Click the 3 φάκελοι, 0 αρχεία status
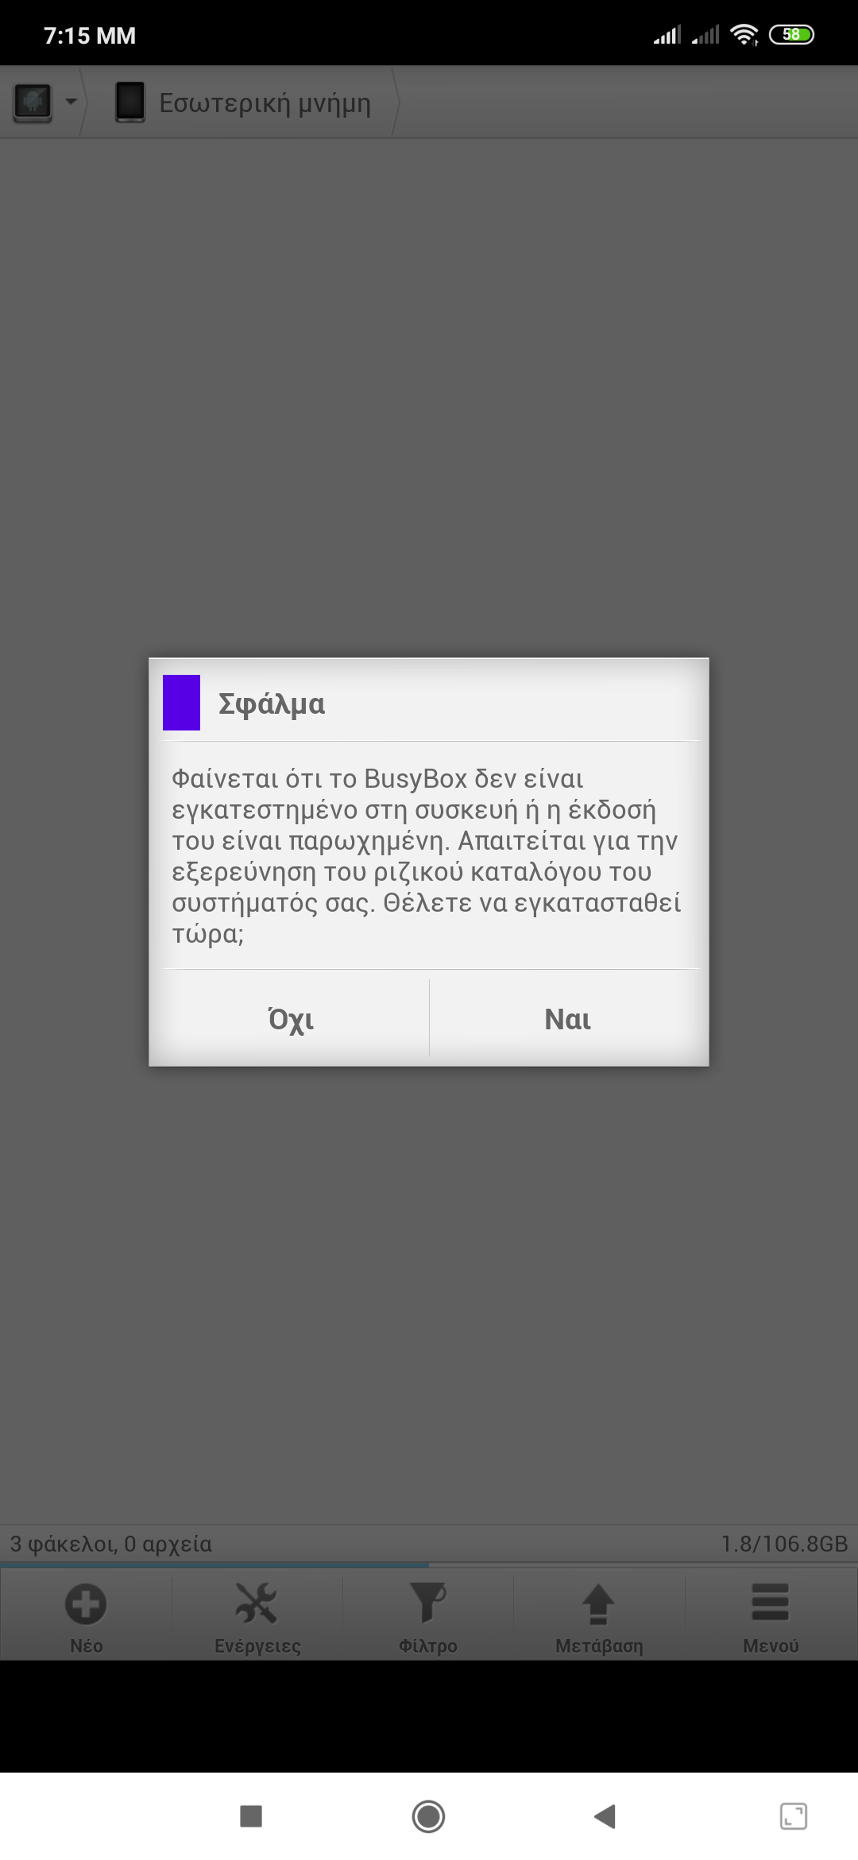The width and height of the screenshot is (858, 1860). tap(111, 1544)
